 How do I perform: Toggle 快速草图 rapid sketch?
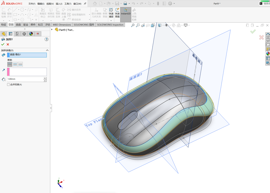pyautogui.click(x=117, y=13)
